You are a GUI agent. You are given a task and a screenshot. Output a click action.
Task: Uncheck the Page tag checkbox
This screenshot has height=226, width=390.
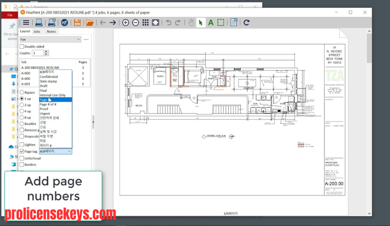point(22,151)
